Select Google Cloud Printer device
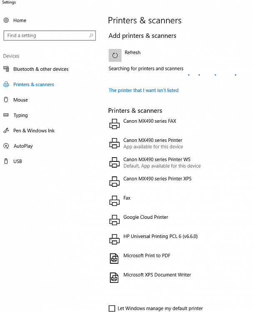The height and width of the screenshot is (312, 253). pos(146,217)
